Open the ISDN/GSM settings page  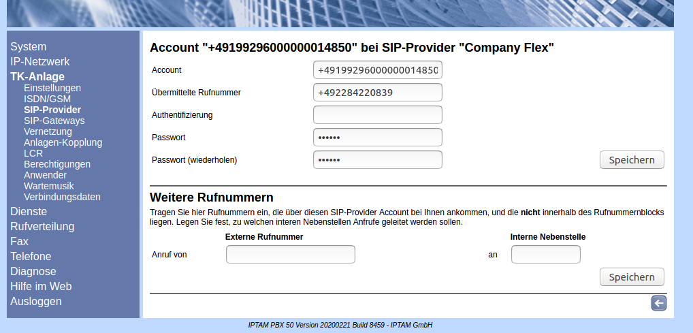[47, 99]
